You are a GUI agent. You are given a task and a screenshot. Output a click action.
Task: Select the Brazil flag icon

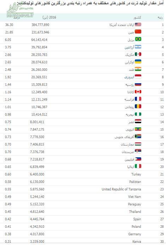coord(138,39)
